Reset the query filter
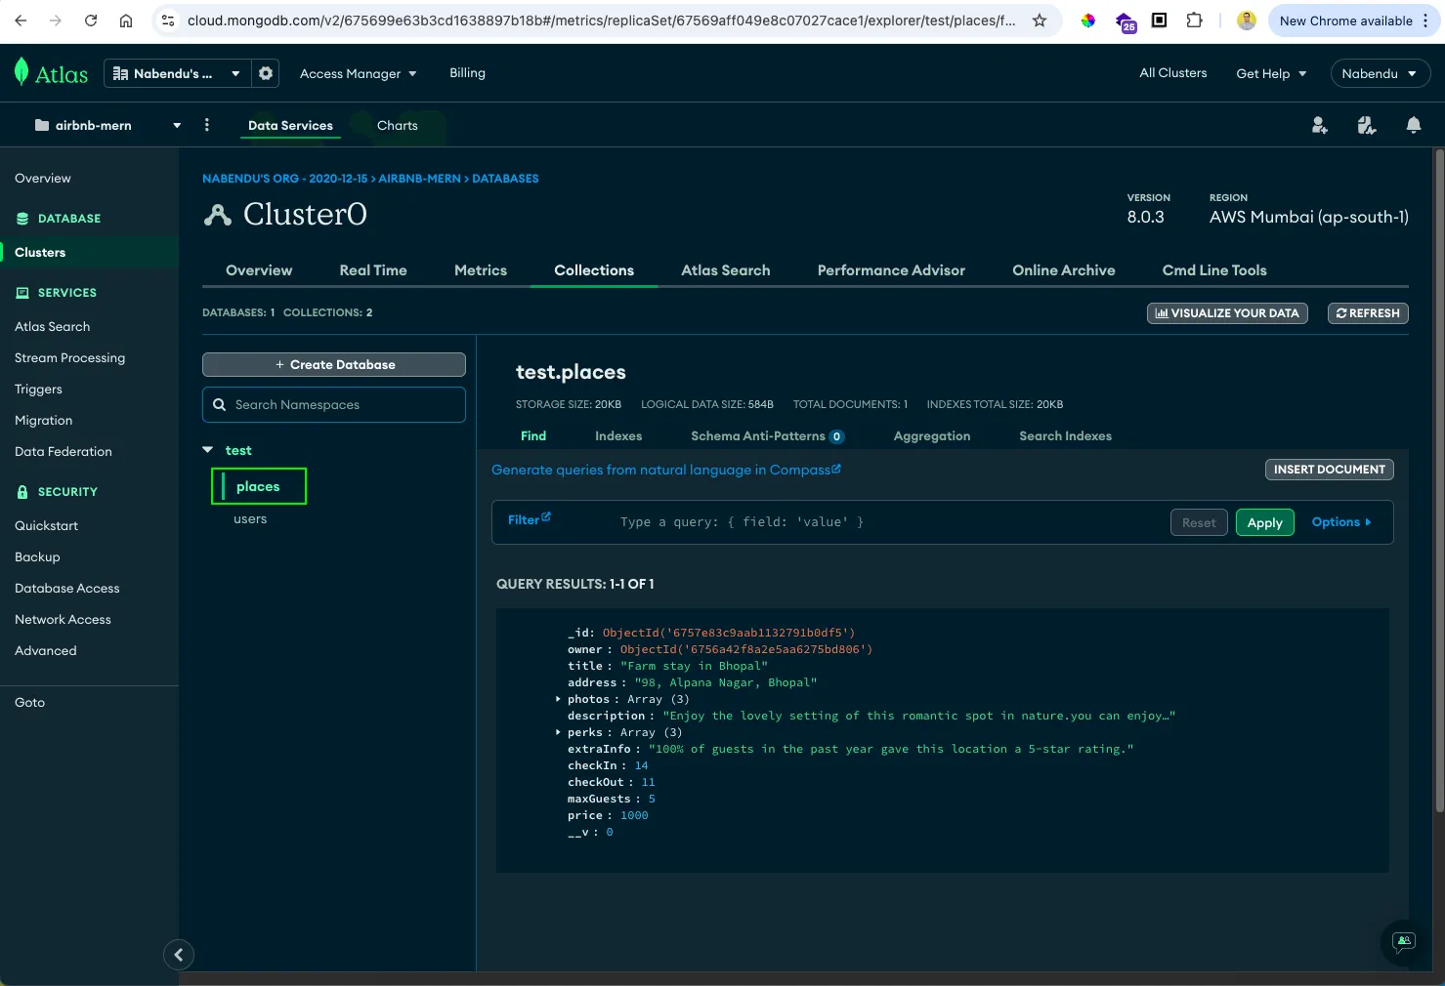The image size is (1445, 986). pyautogui.click(x=1199, y=522)
